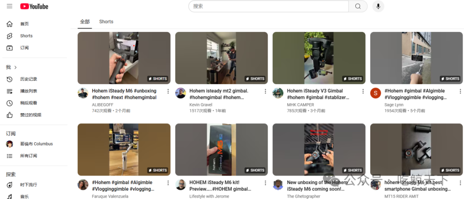Expand the 我 section chevron
The image size is (464, 199).
(15, 67)
